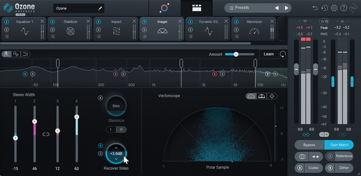Select the Dynamic EQ module tab
This screenshot has width=361, height=176.
[x=208, y=29]
